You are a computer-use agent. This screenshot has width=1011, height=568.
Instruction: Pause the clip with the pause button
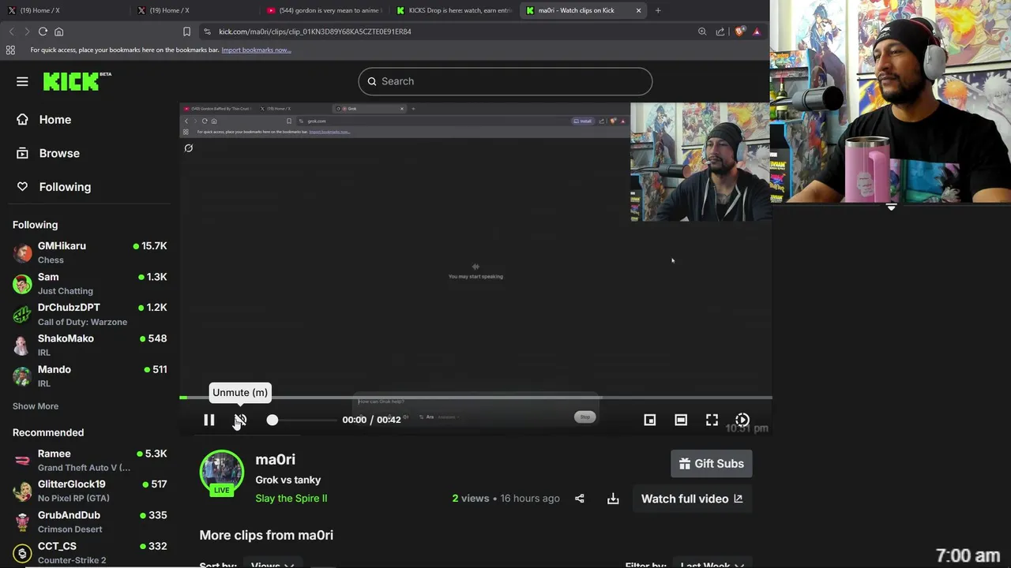coord(209,420)
